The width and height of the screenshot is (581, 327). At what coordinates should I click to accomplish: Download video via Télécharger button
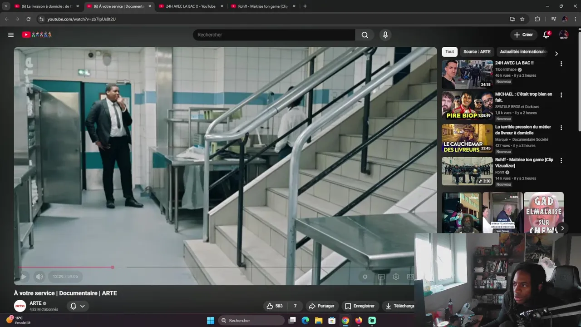coord(399,306)
